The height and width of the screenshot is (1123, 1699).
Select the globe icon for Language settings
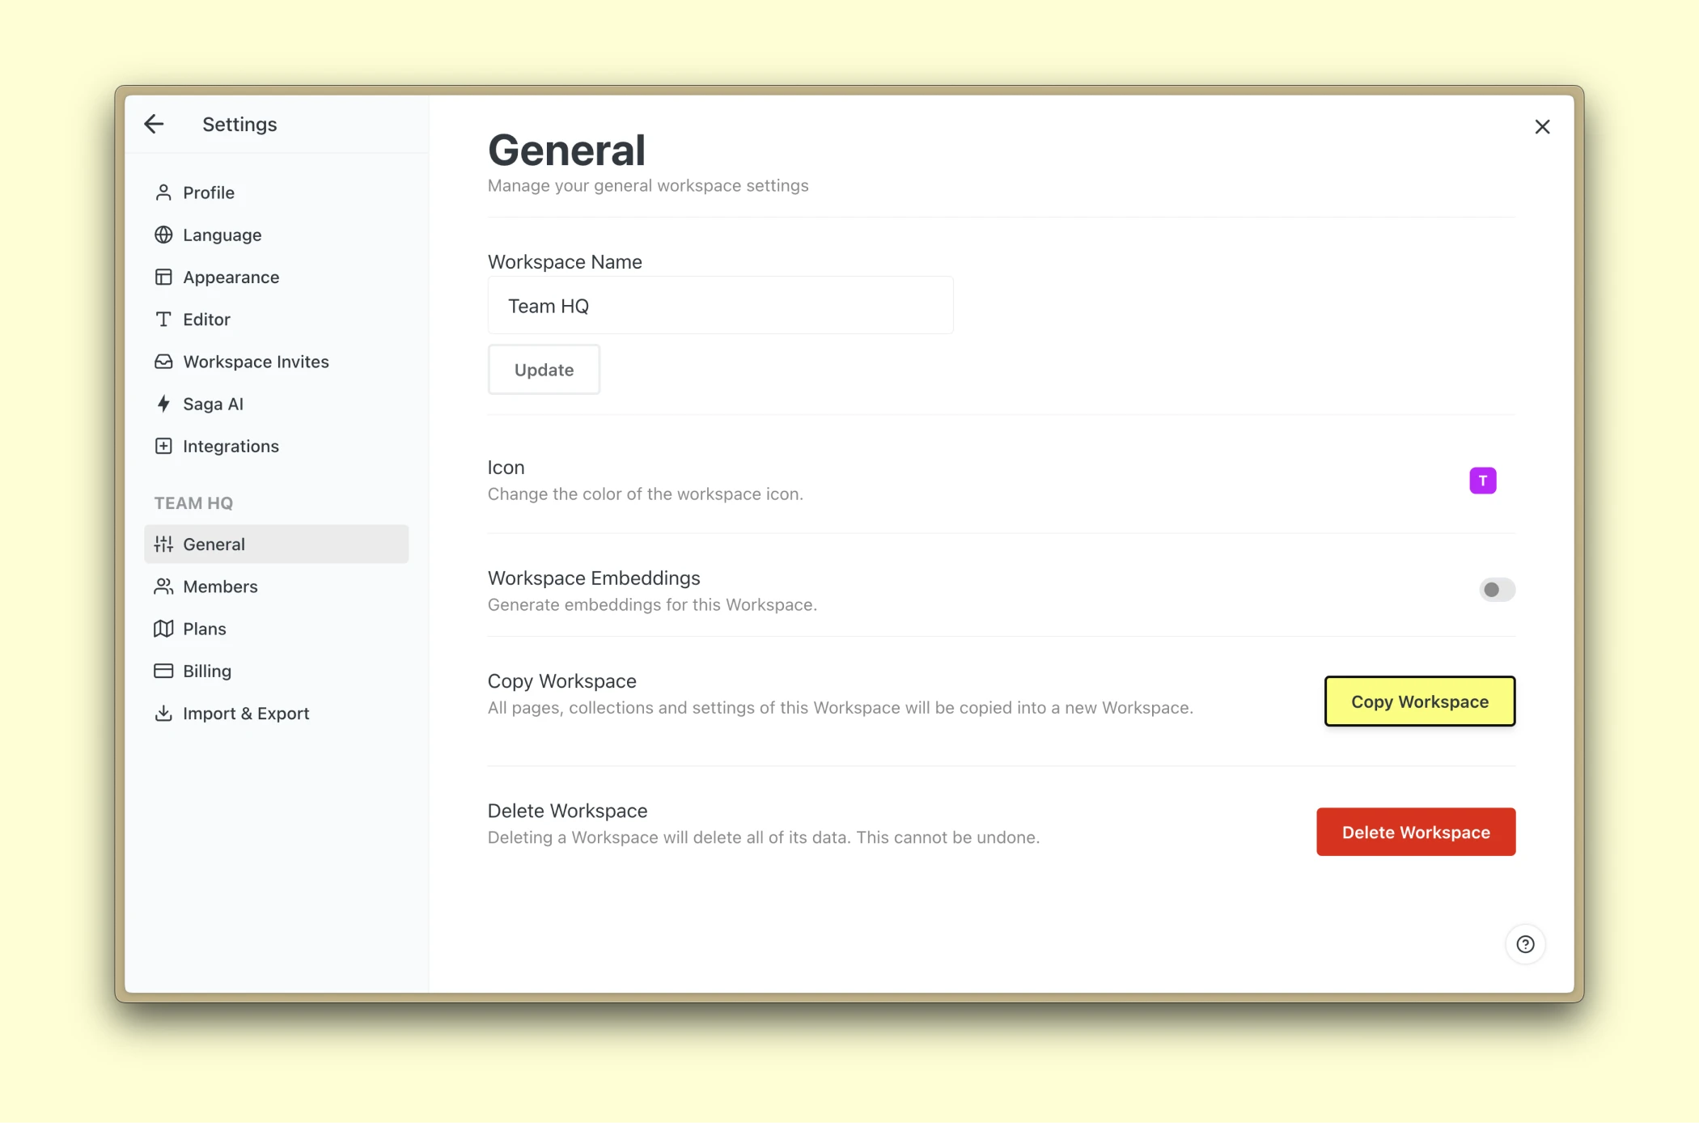164,235
